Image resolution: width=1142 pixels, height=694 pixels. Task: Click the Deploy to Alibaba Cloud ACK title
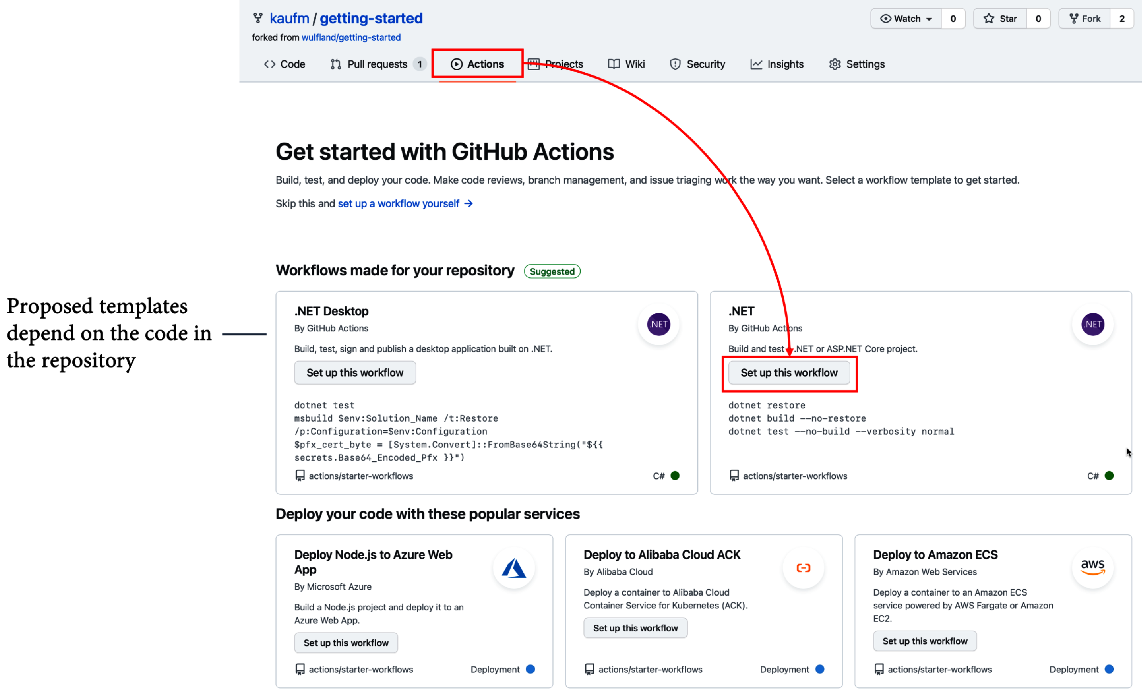pos(662,555)
